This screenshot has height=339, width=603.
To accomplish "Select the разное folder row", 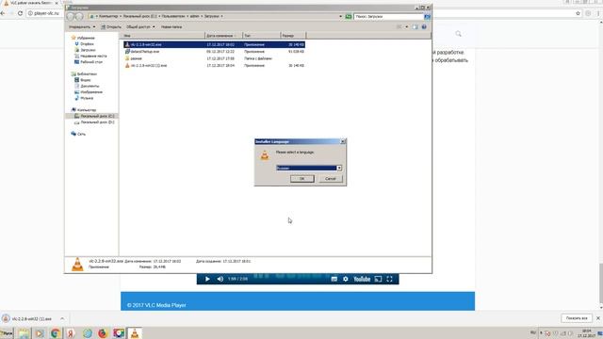I will [214, 58].
